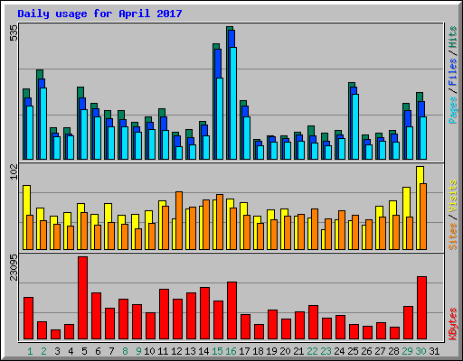Click day label 25 on the axis
This screenshot has width=463, height=361.
pos(353,351)
